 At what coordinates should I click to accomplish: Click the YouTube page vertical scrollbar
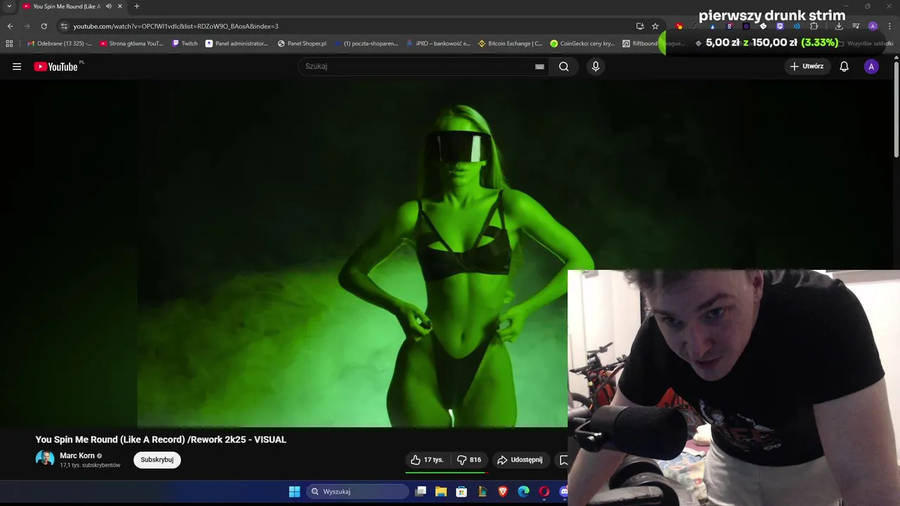pos(896,109)
